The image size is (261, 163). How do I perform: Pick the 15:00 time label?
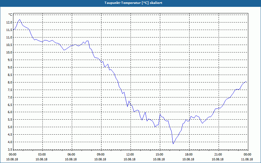coord(159,155)
